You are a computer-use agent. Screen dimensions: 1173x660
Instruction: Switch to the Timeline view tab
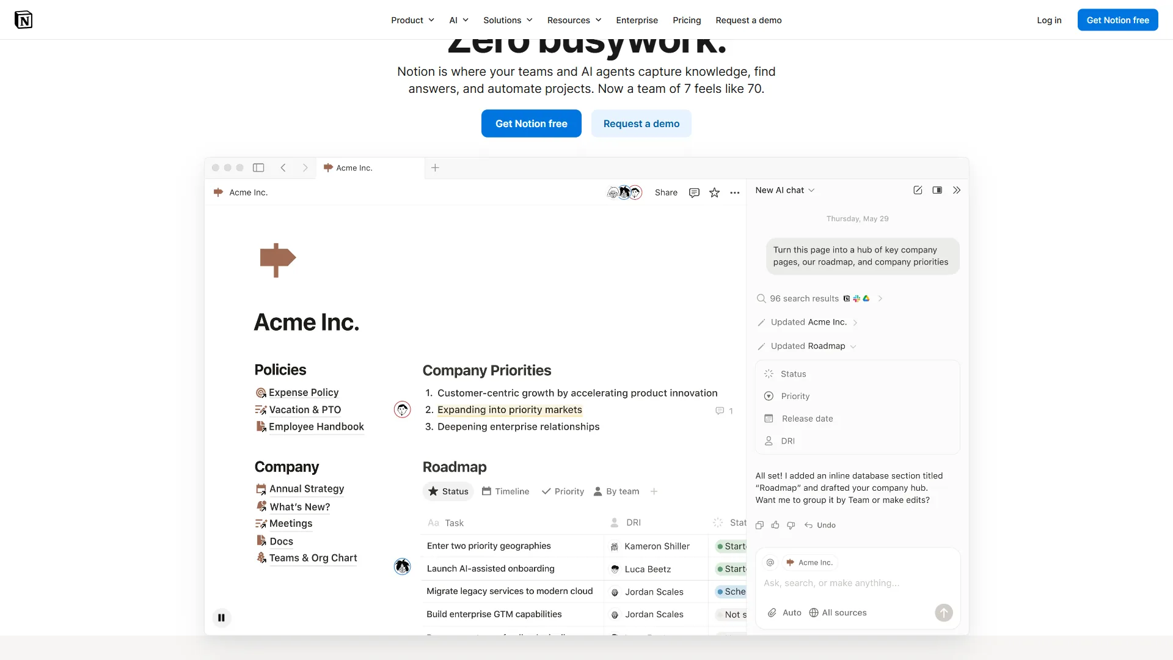pyautogui.click(x=505, y=491)
